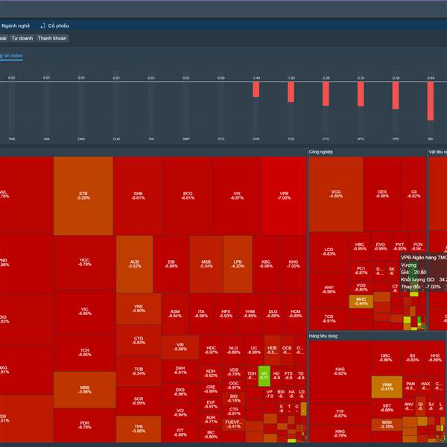Click the sort icon beside Cổ phiếu
The height and width of the screenshot is (447, 447).
(42, 26)
